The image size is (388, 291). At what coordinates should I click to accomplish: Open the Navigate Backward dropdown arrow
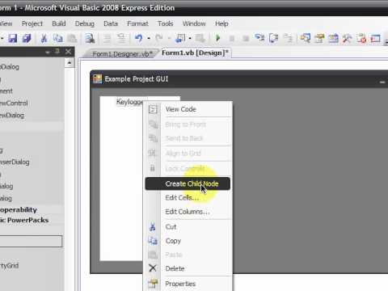190,39
